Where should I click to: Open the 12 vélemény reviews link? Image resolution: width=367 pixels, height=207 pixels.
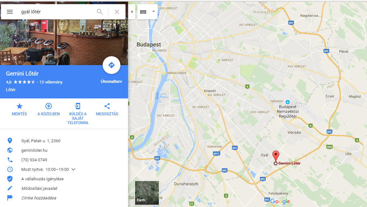pos(51,82)
